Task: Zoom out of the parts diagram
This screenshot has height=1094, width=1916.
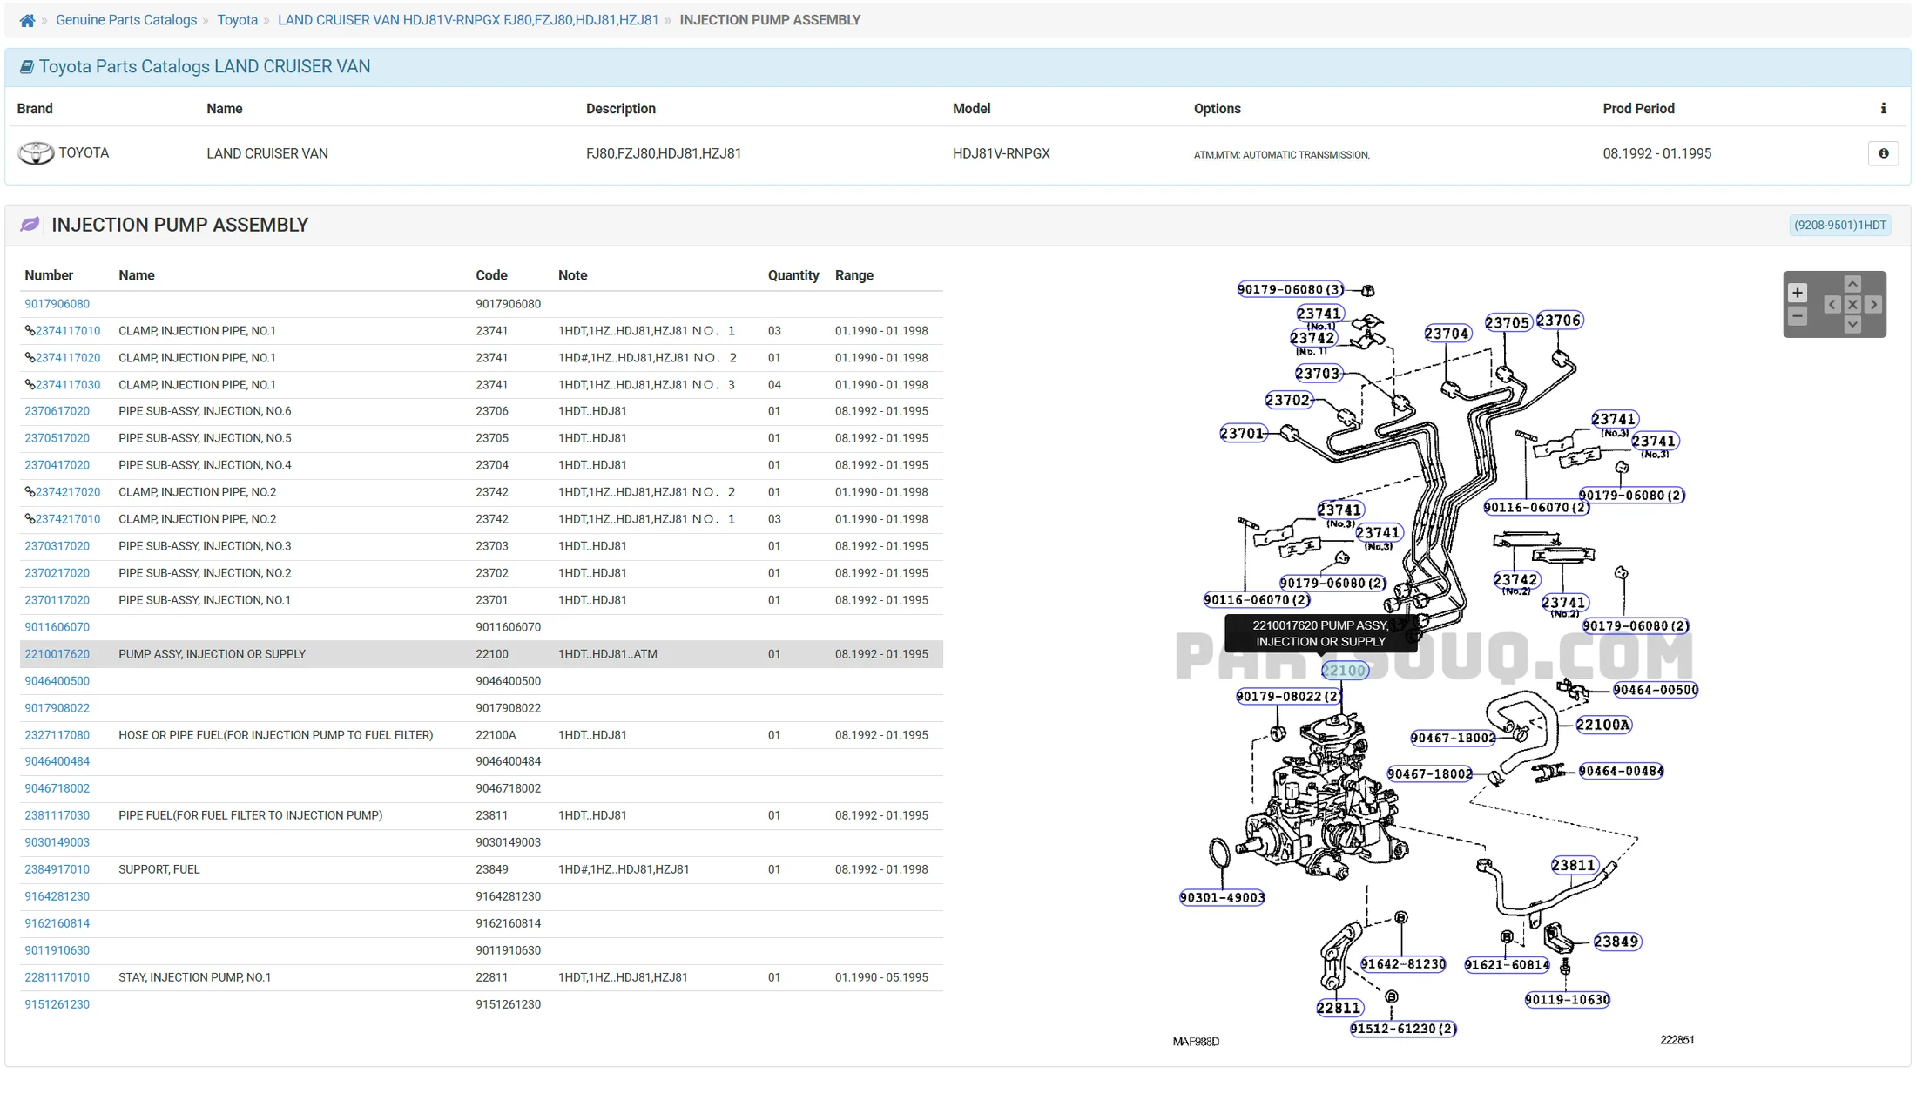Action: point(1797,316)
